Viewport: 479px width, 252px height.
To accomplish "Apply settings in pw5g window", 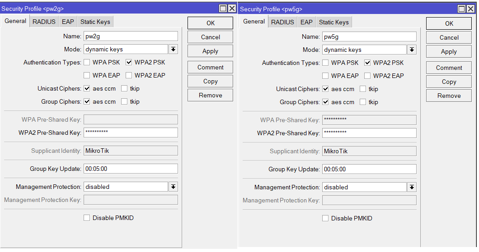I will [449, 51].
